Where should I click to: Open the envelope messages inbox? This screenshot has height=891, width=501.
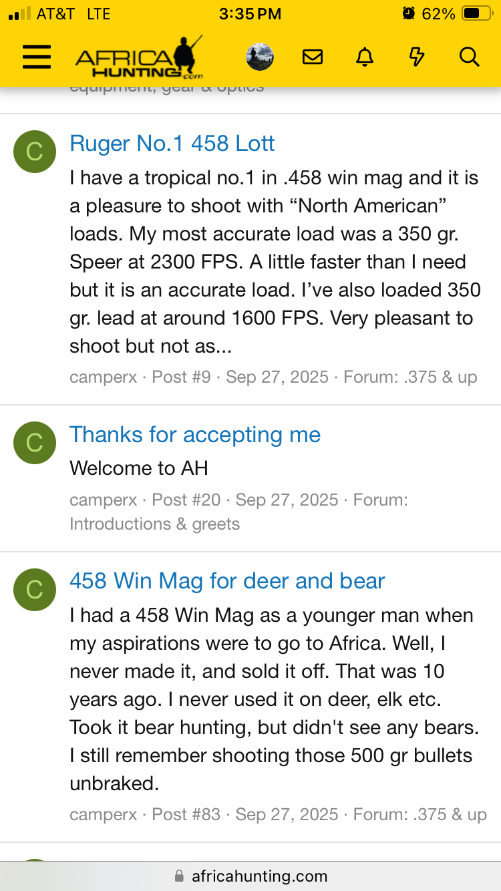point(313,57)
